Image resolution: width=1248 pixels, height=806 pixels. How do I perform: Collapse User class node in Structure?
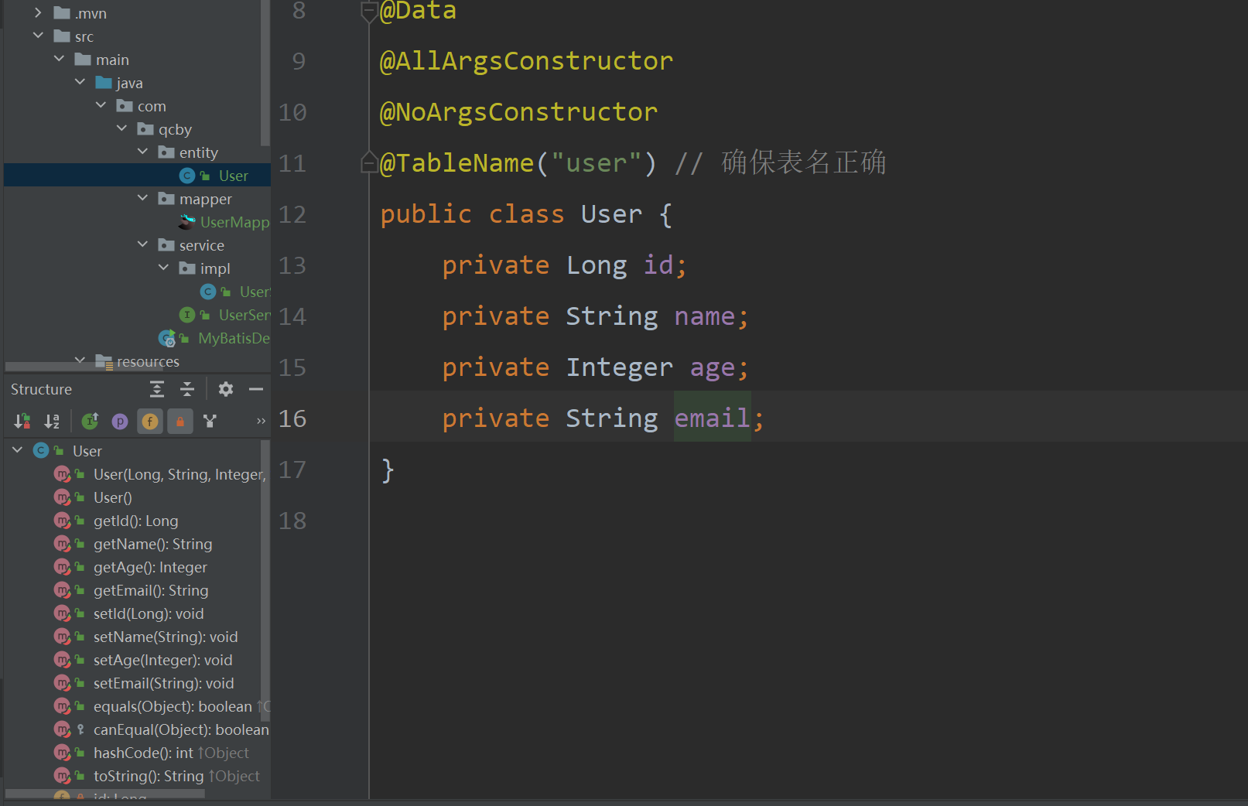(x=17, y=450)
